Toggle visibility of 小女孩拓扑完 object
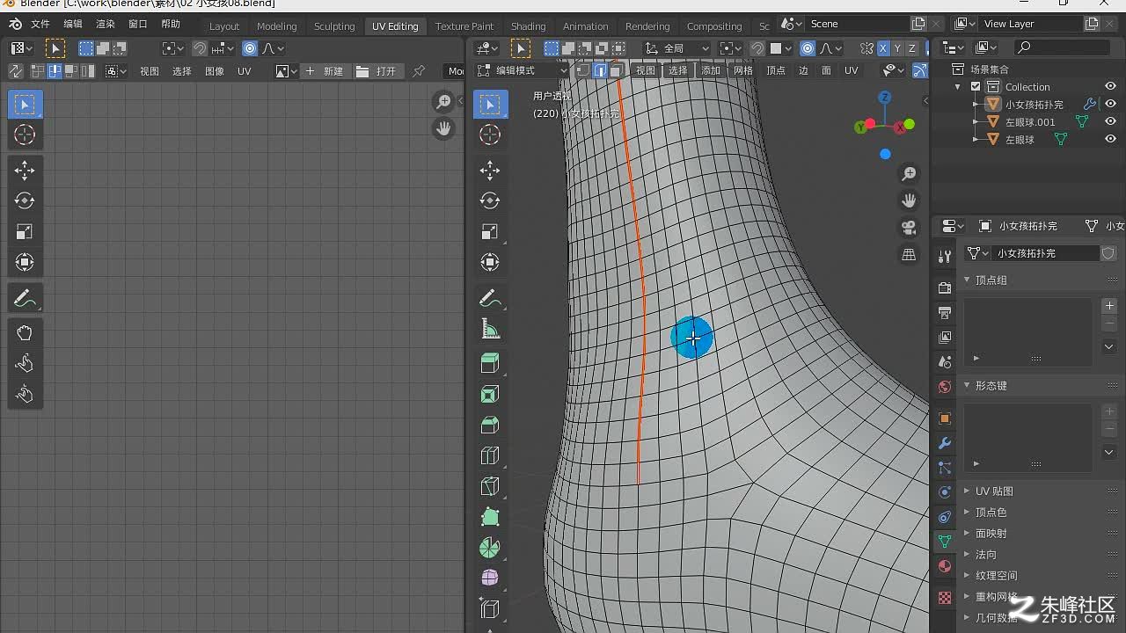Image resolution: width=1126 pixels, height=633 pixels. (1110, 104)
